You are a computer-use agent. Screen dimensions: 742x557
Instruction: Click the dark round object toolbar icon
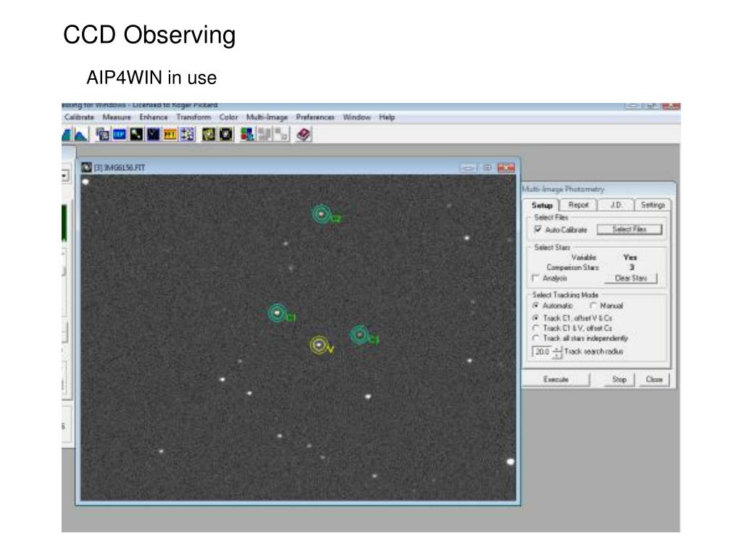tap(226, 134)
